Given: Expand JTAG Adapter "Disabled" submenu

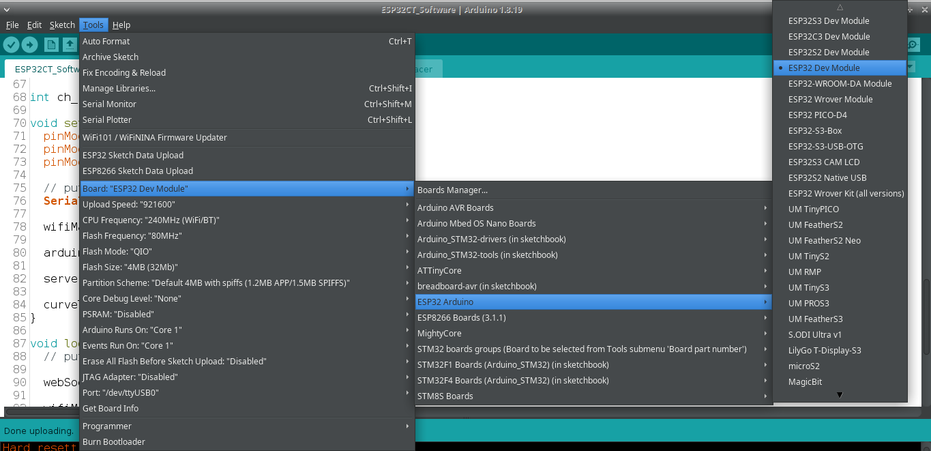Looking at the screenshot, I should (247, 377).
